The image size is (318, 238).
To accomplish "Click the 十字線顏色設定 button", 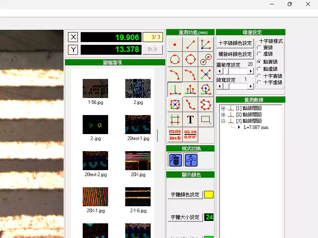I will coord(235,43).
